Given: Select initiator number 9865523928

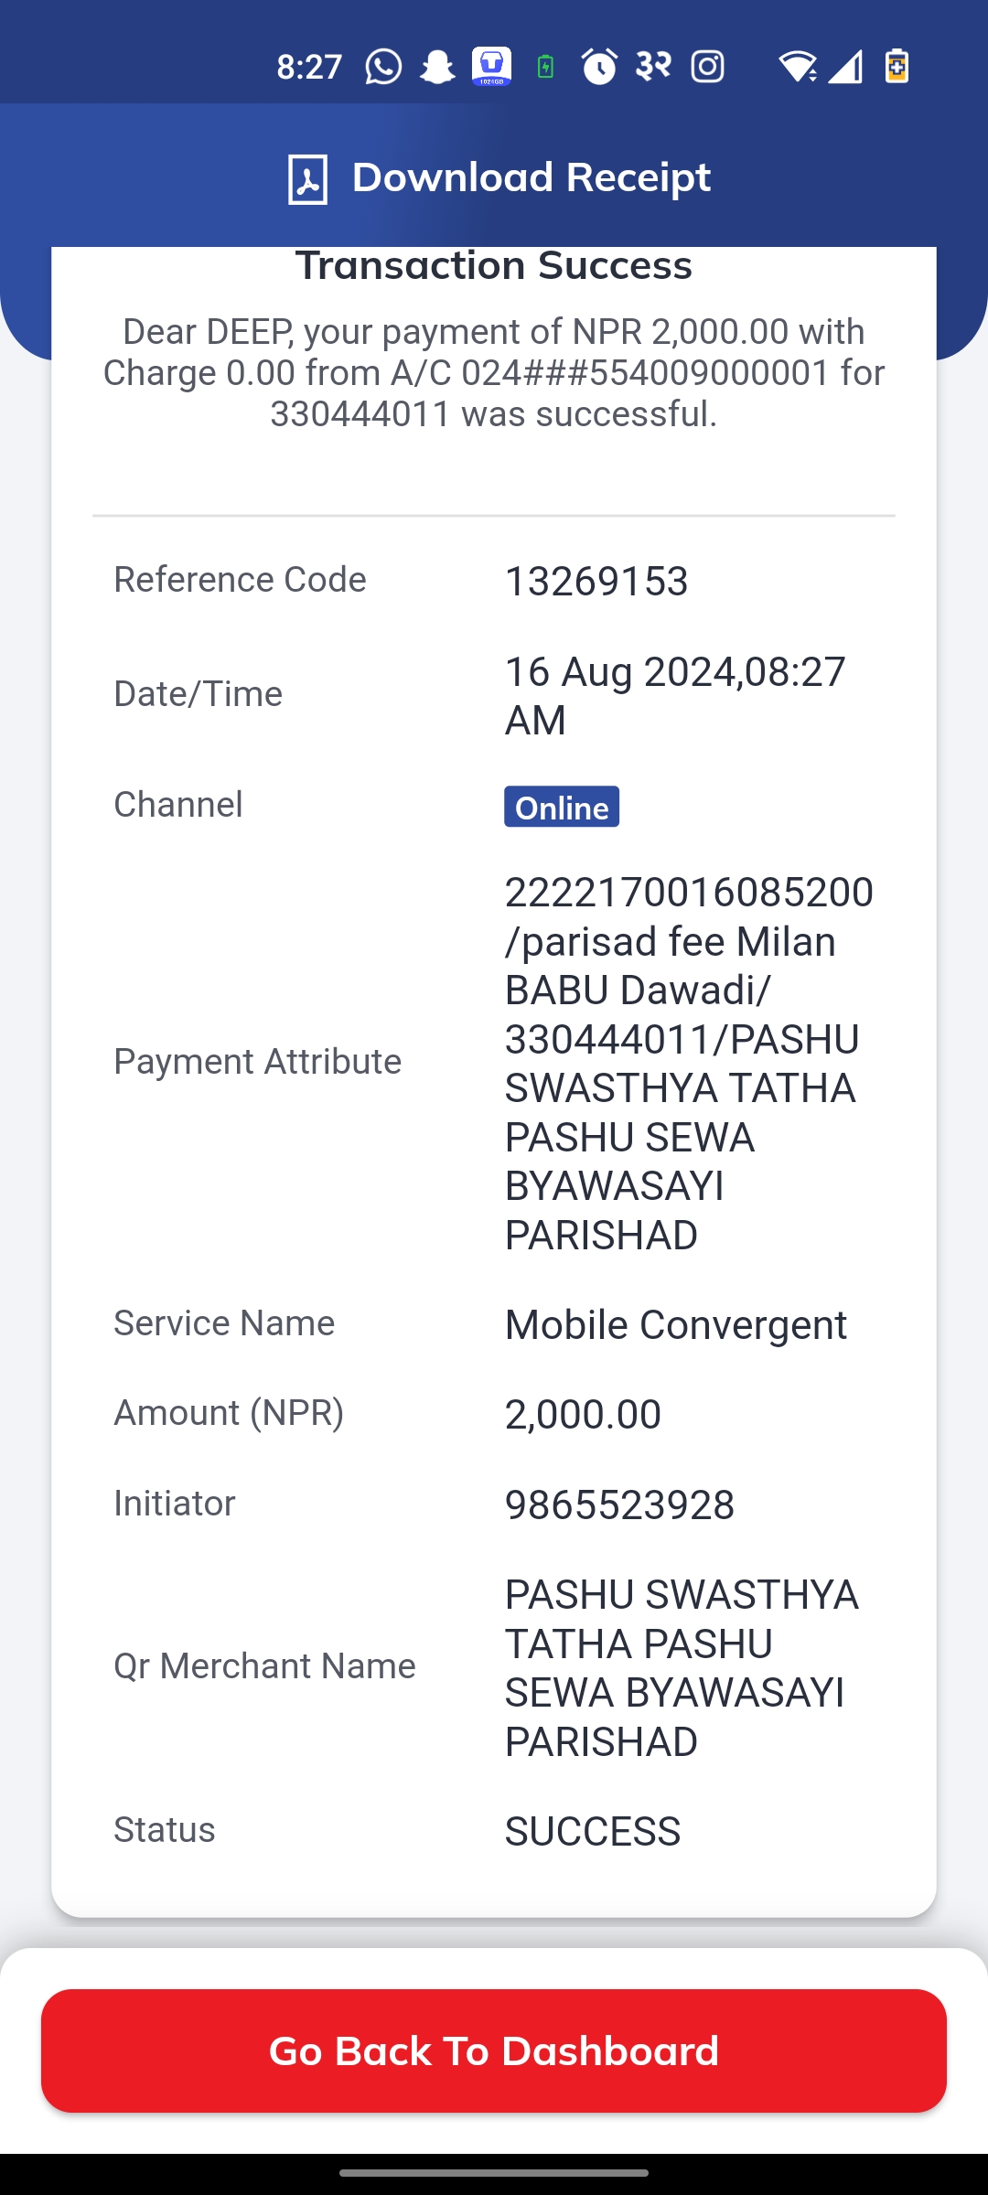Looking at the screenshot, I should click(619, 1505).
